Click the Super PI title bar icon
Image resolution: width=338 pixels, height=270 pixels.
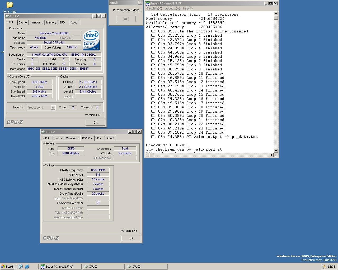point(147,3)
